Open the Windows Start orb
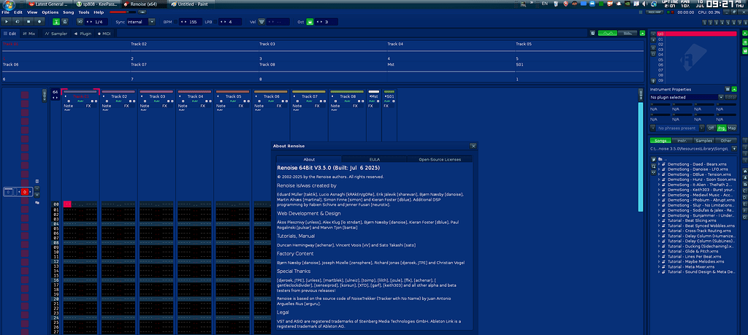This screenshot has width=748, height=335. pos(8,5)
